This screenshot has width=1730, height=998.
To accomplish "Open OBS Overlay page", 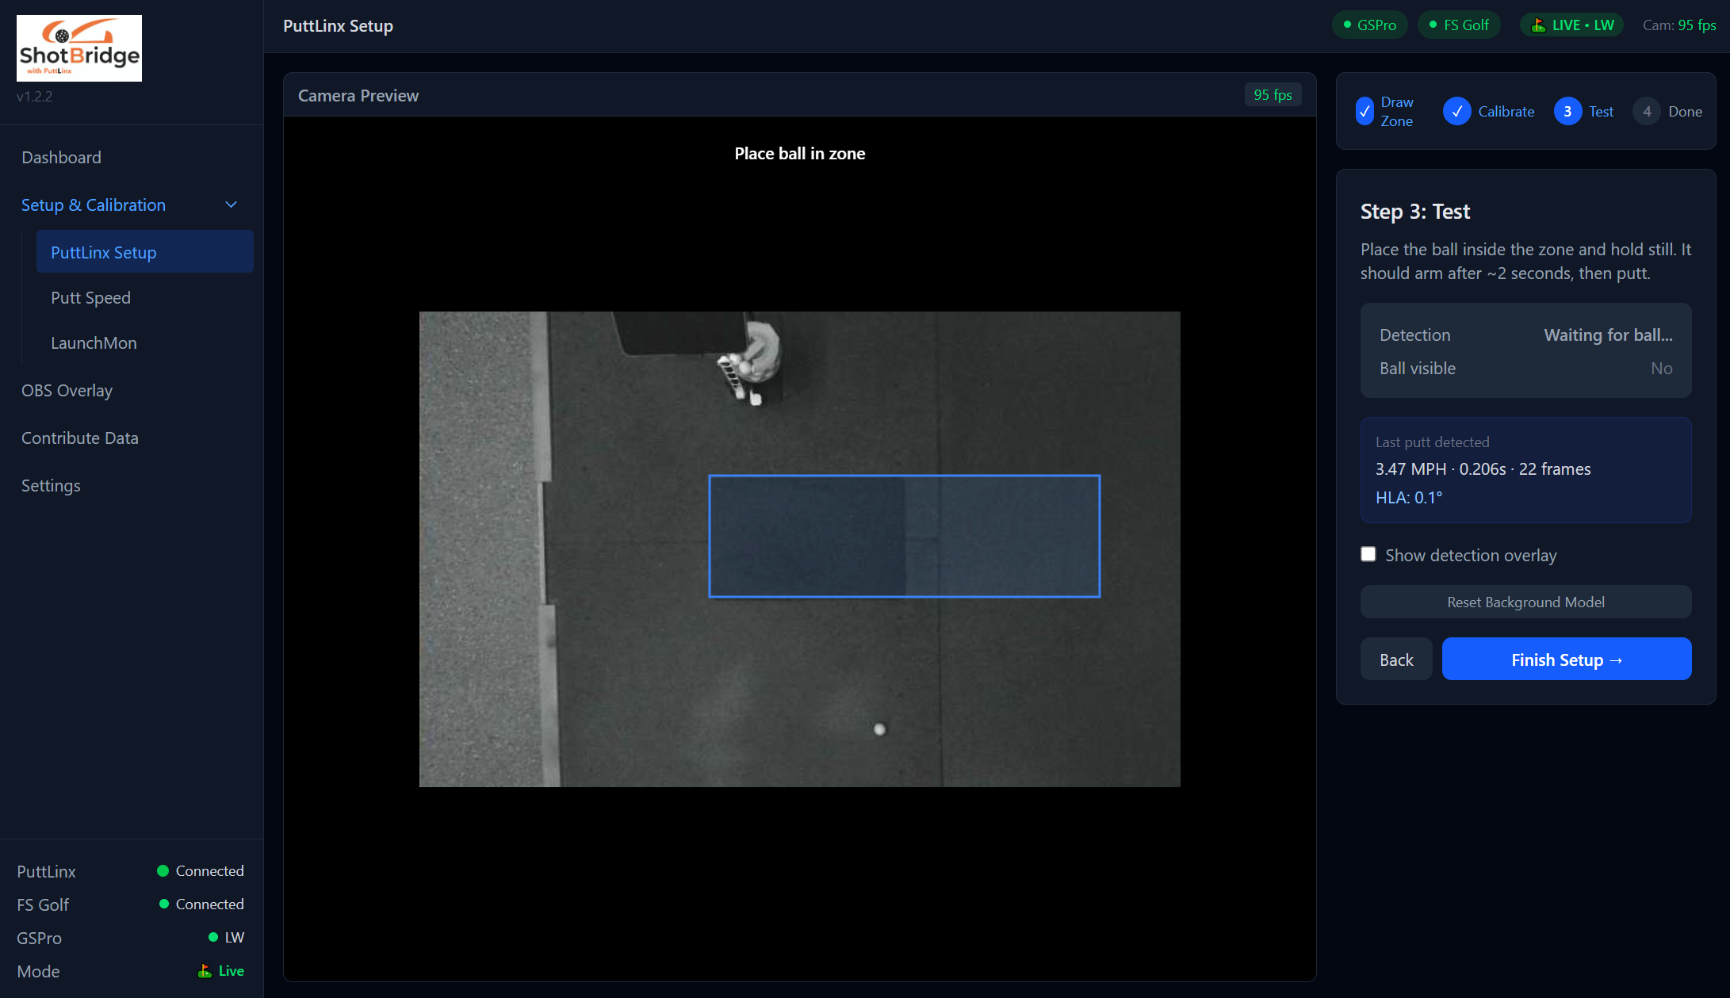I will click(67, 390).
